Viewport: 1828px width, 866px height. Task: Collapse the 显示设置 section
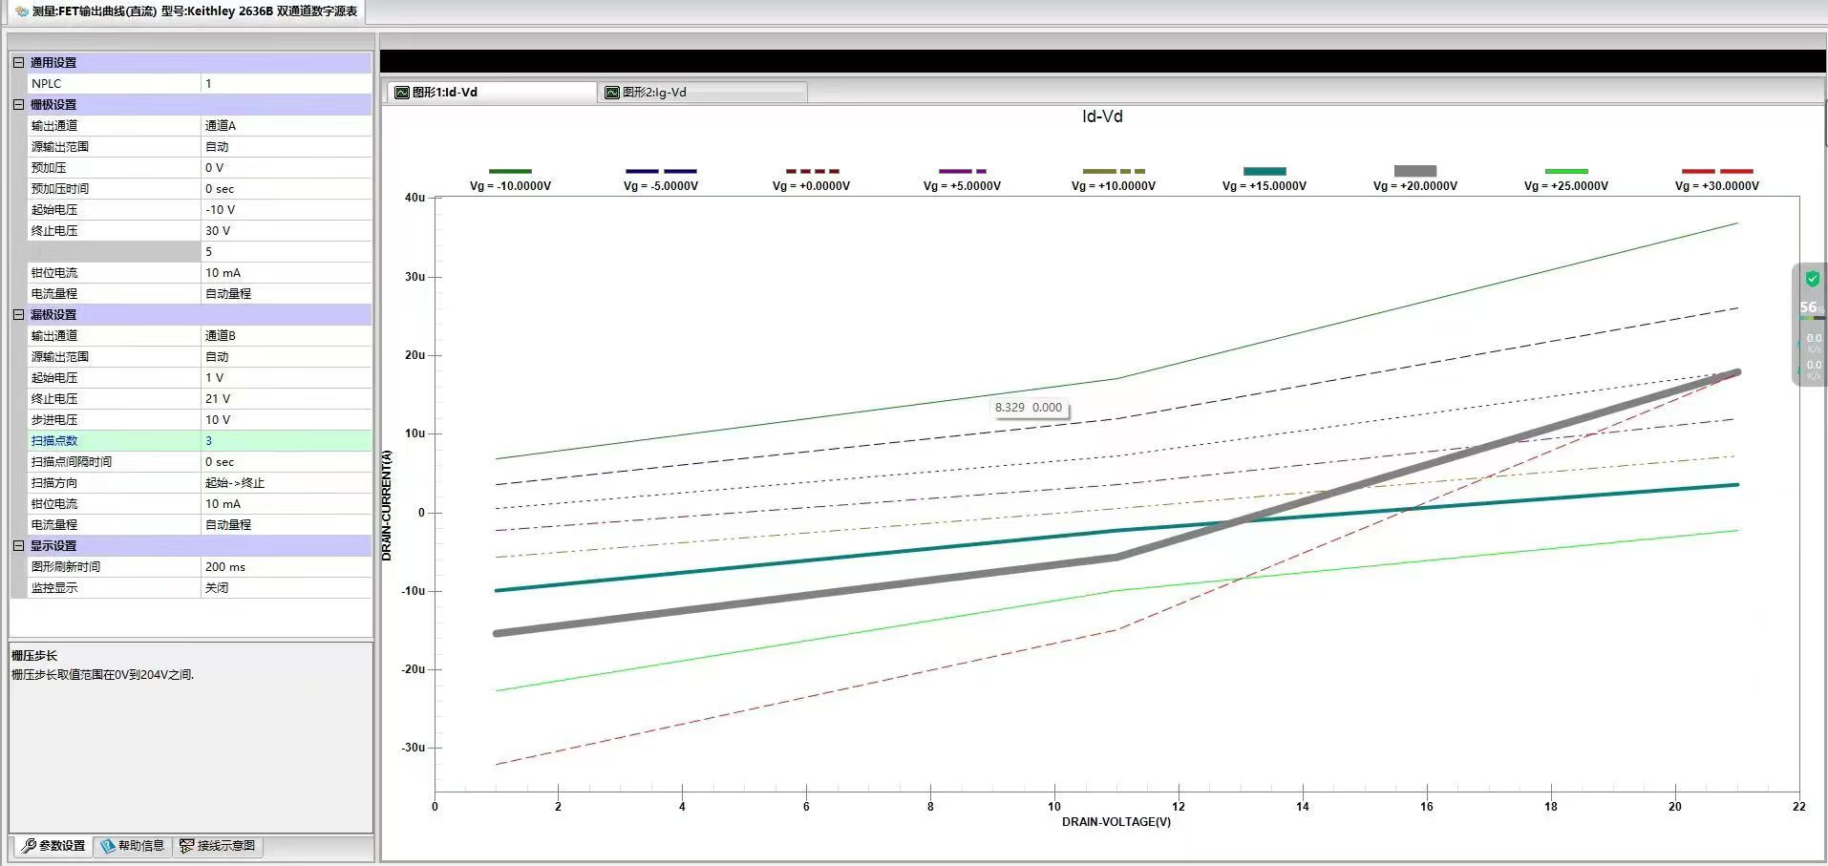18,545
